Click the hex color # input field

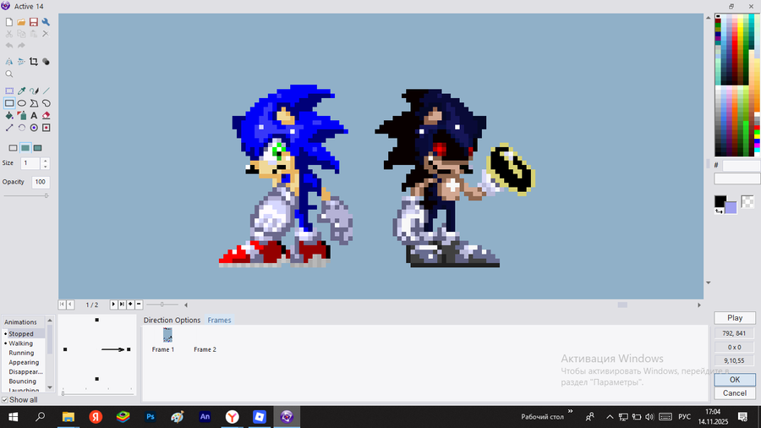click(741, 166)
